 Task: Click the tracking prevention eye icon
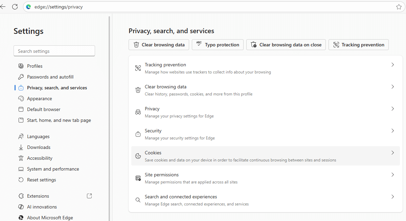138,68
